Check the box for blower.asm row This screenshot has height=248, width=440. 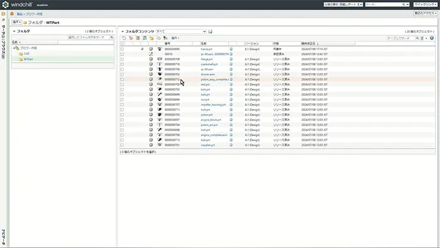122,74
